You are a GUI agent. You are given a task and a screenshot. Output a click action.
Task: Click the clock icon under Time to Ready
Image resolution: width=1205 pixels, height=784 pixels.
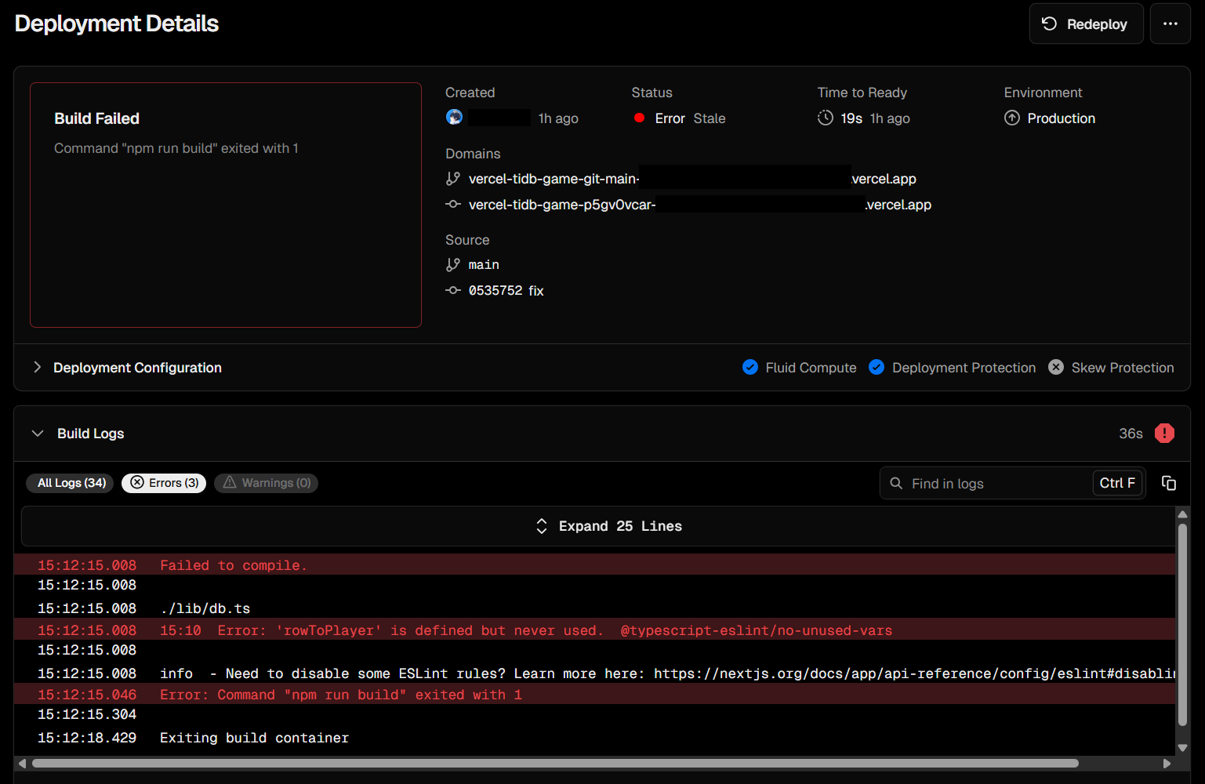click(x=826, y=118)
